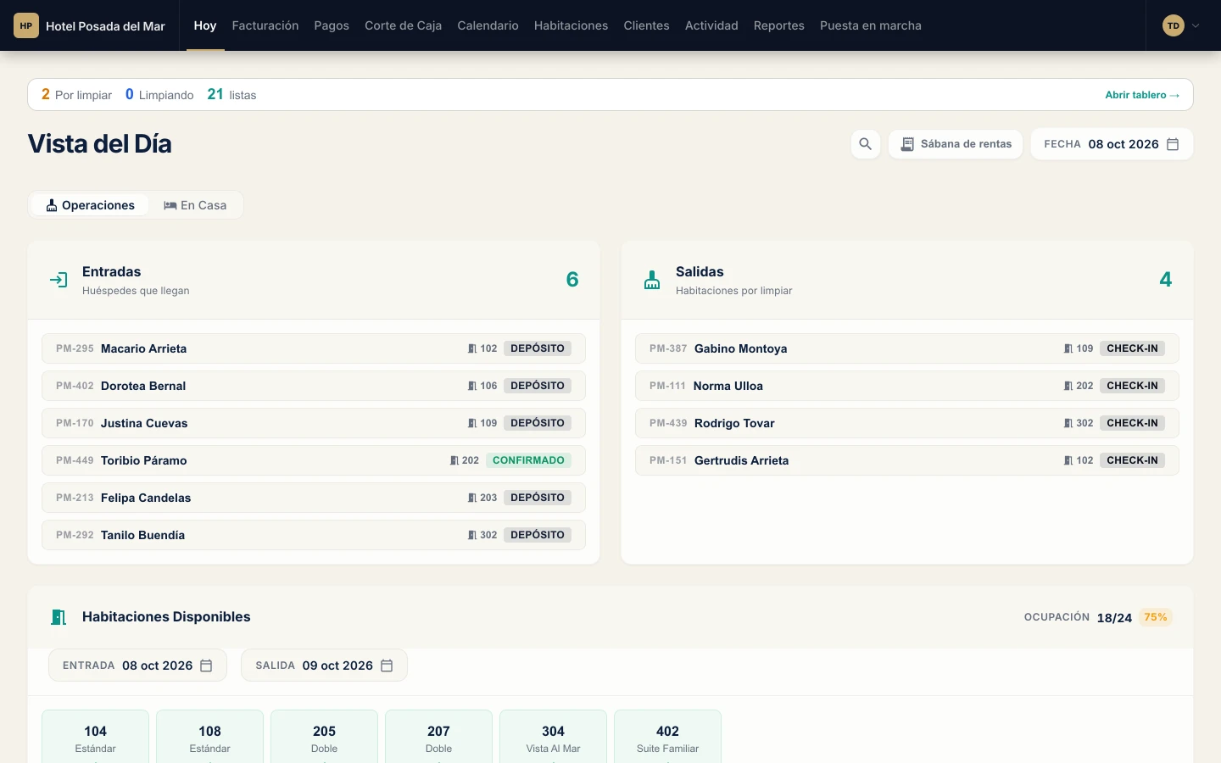Pick room 402 Suite Familiar
The width and height of the screenshot is (1221, 763).
pyautogui.click(x=667, y=737)
